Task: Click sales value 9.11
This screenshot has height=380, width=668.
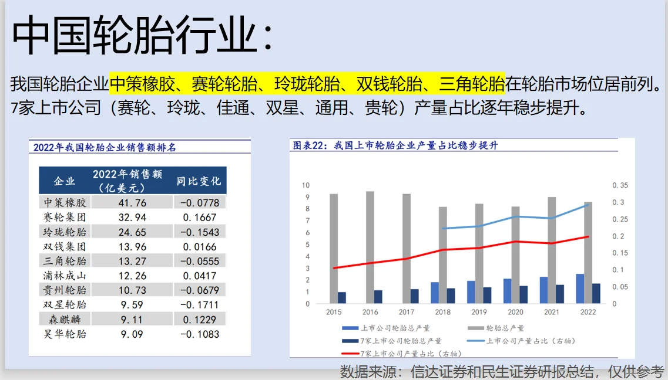Action: click(132, 319)
